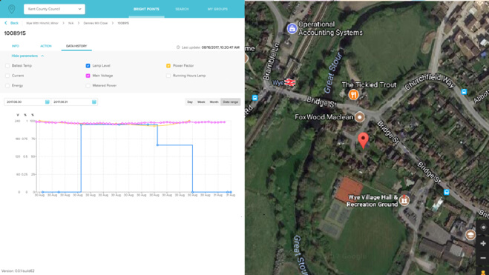Open start date calendar picker icon
This screenshot has width=489, height=275.
coord(47,102)
